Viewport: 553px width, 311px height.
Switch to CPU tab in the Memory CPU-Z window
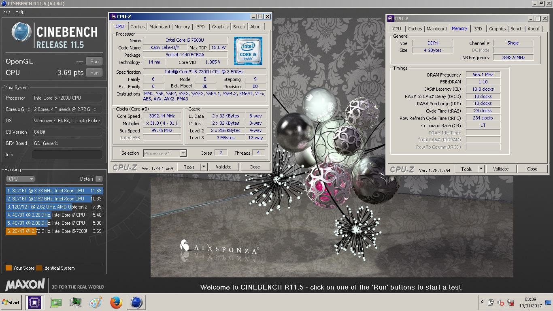[x=397, y=29]
